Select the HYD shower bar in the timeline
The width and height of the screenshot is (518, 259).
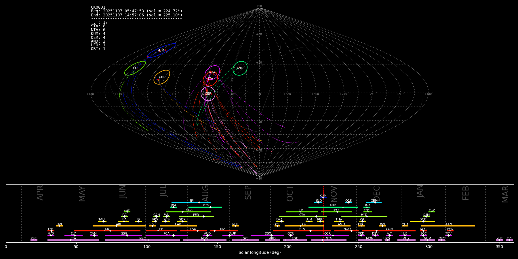(364, 216)
